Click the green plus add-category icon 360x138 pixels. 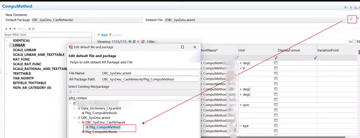pos(6,29)
